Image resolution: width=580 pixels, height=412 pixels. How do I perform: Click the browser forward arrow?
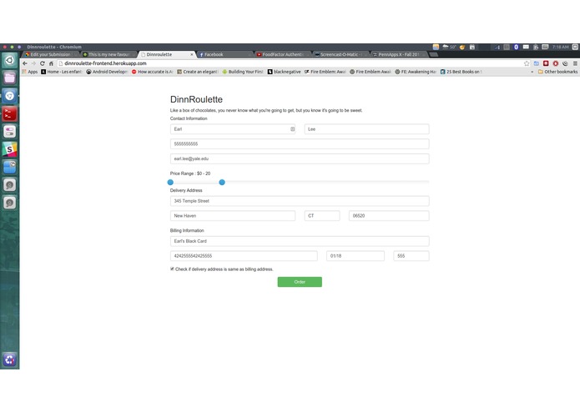[33, 63]
